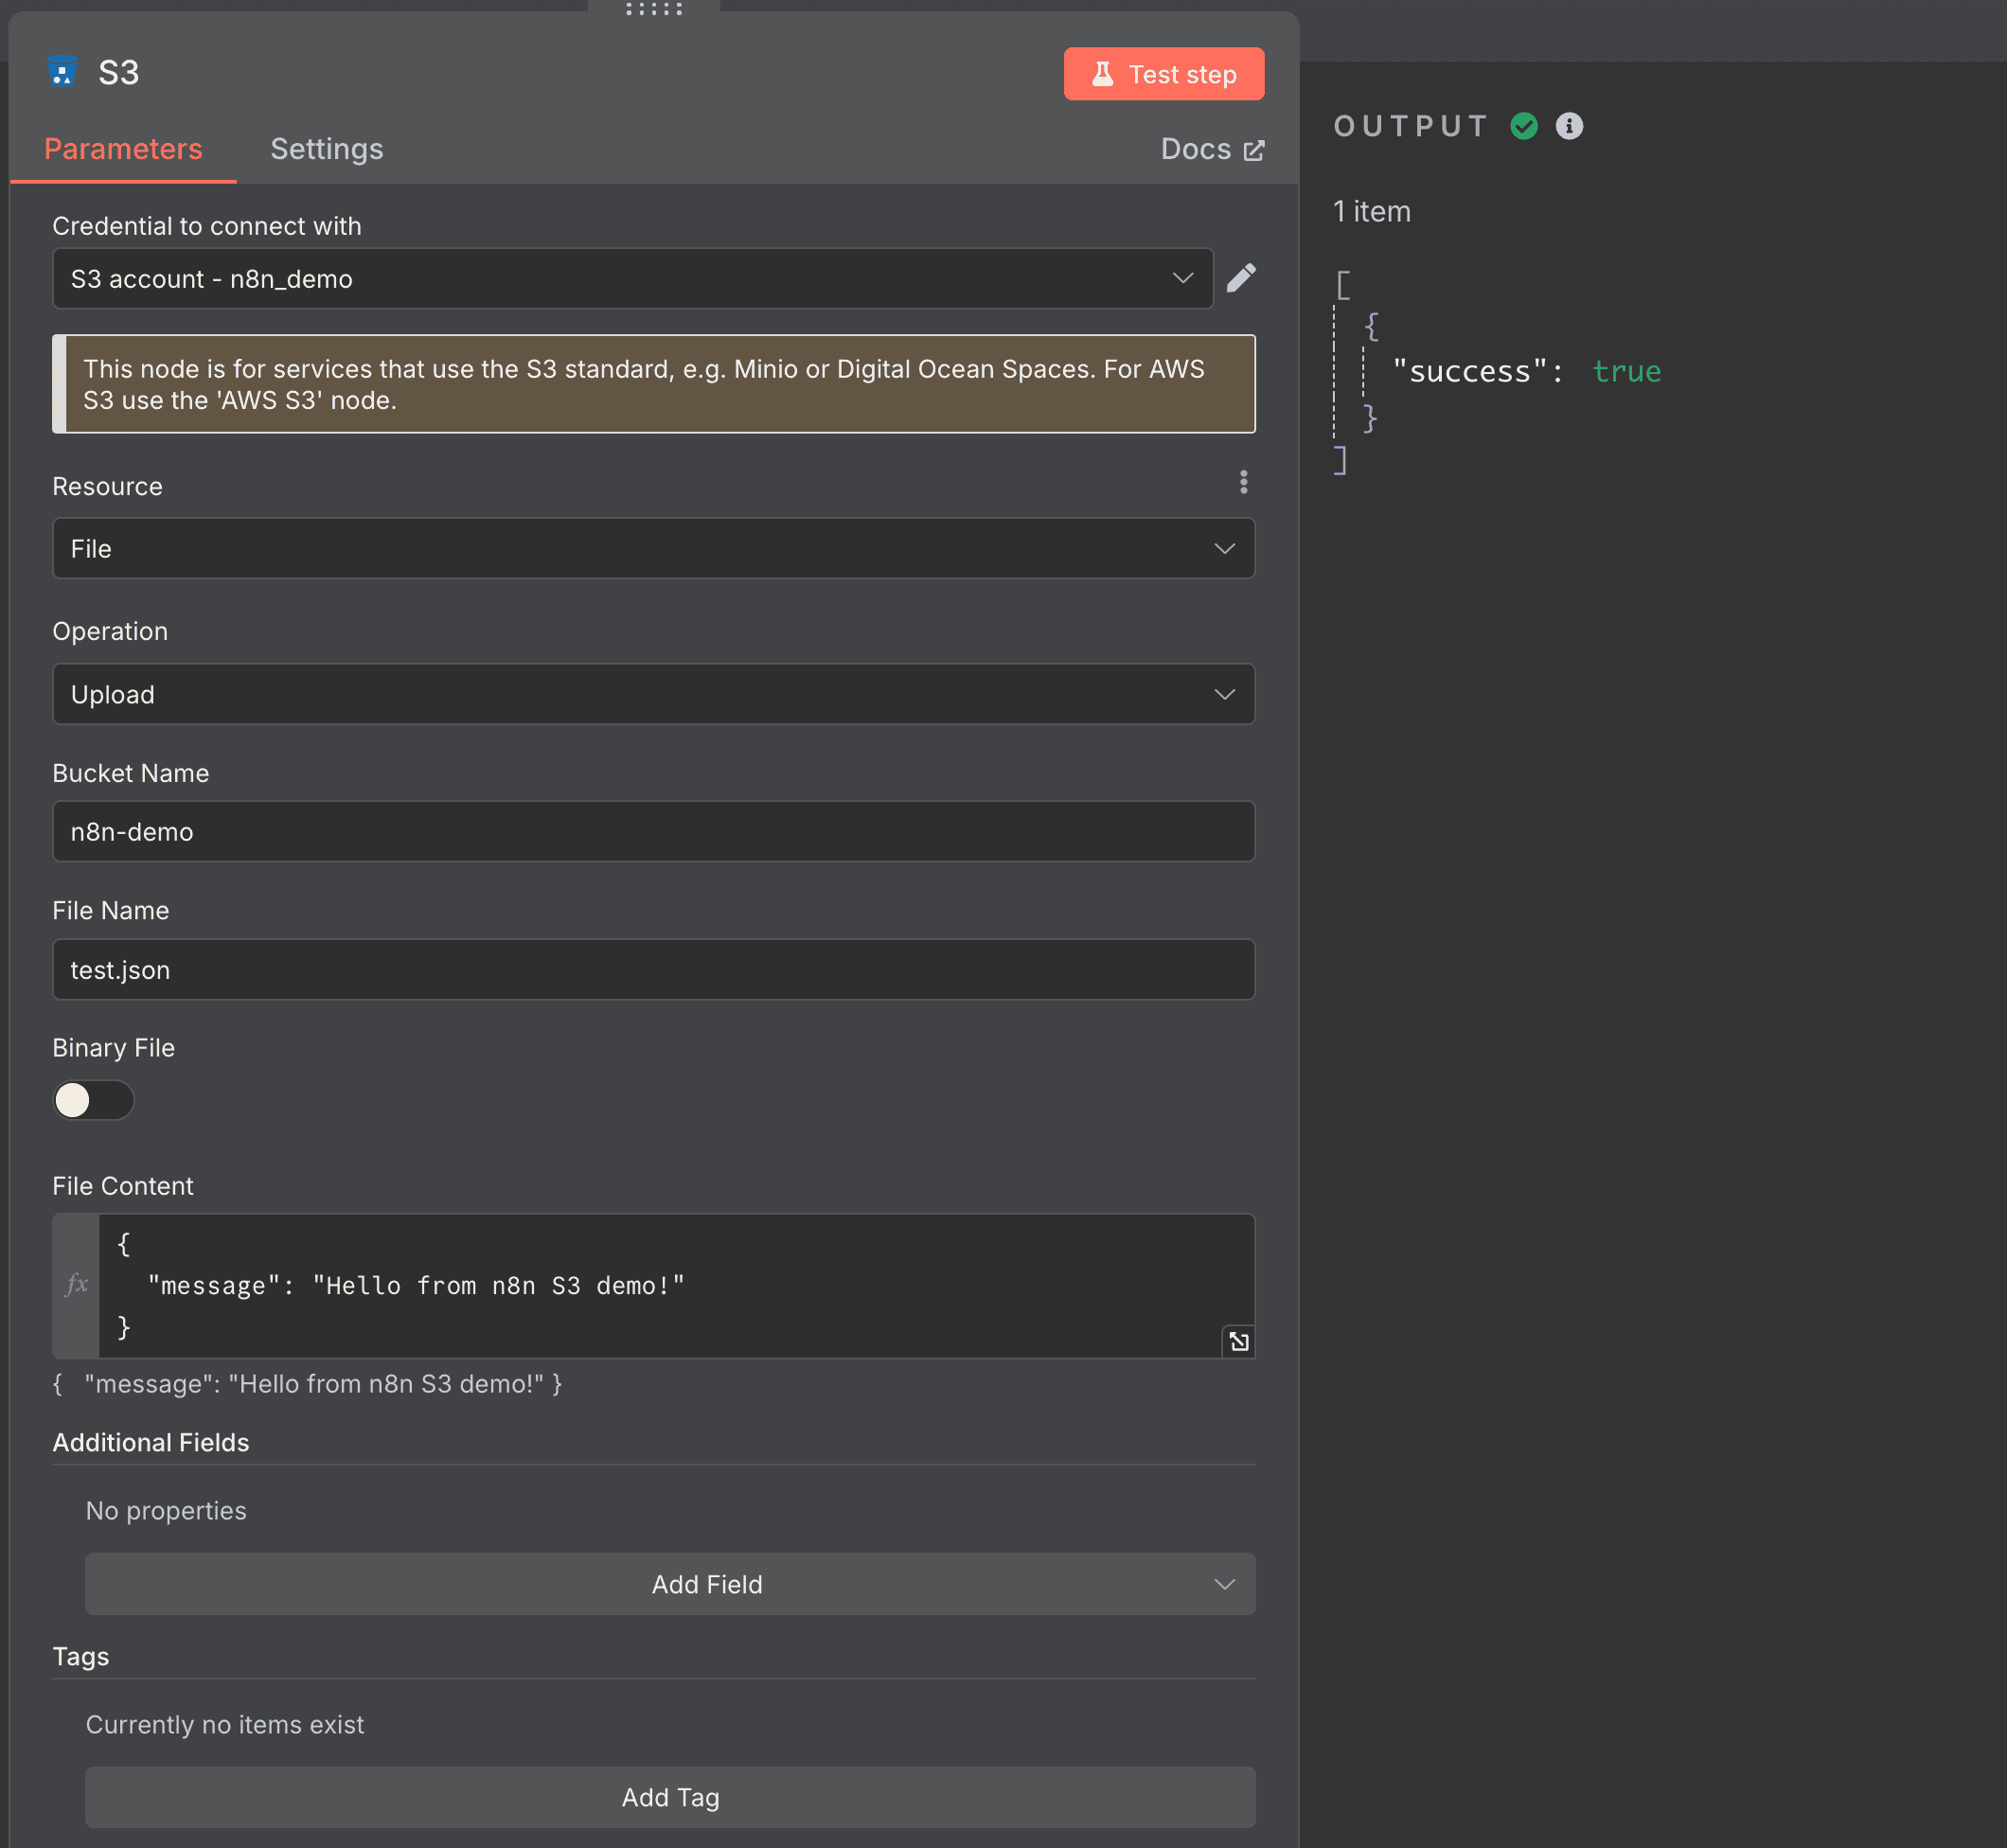
Task: Expand the File Content editor to fullscreen
Action: (1238, 1341)
